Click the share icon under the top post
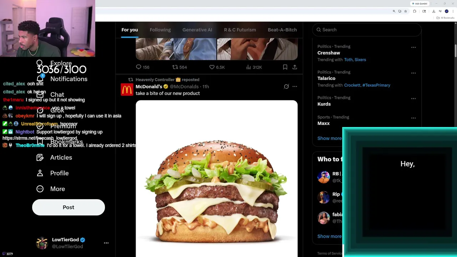The height and width of the screenshot is (257, 457). pos(295,67)
